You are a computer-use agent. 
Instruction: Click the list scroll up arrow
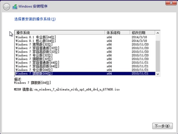tap(158, 33)
